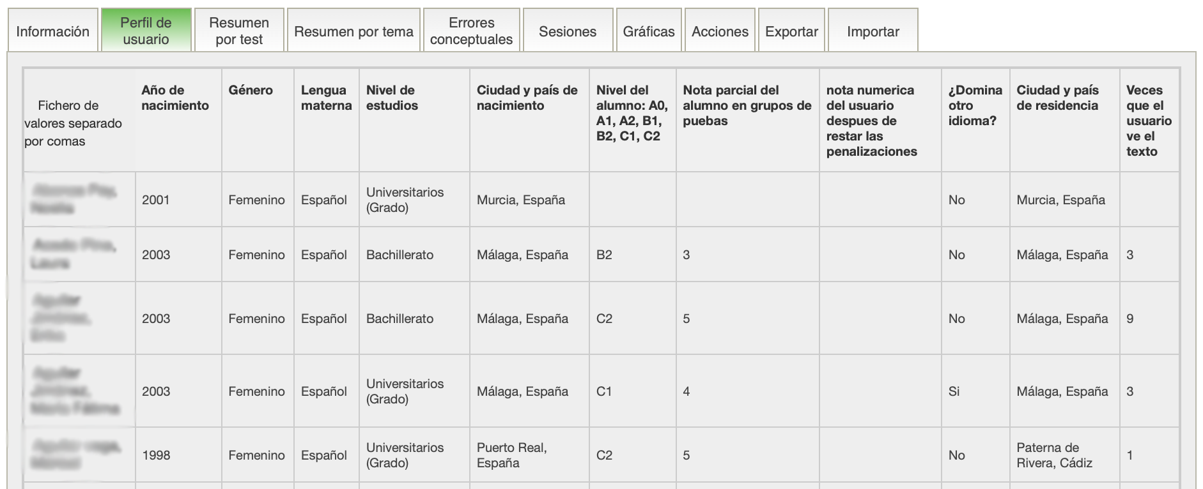Click the Nivel de estudios column header
Viewport: 1203px width, 489px height.
391,98
